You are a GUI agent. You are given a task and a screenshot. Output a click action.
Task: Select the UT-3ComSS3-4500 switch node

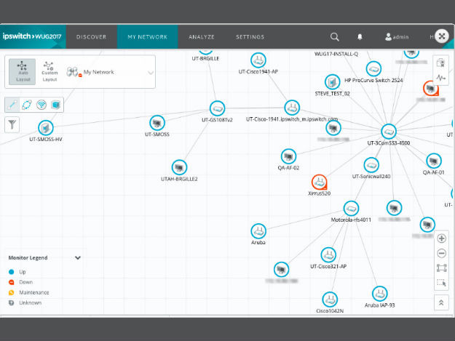pyautogui.click(x=389, y=132)
